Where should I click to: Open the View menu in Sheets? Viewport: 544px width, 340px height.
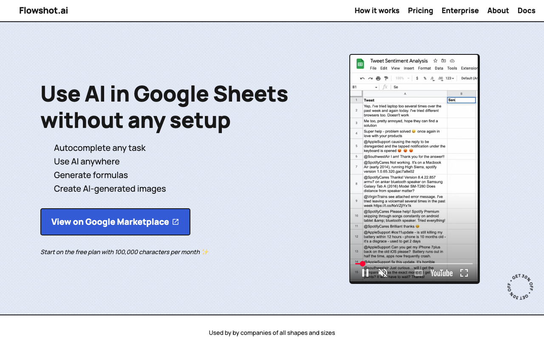[x=395, y=68]
